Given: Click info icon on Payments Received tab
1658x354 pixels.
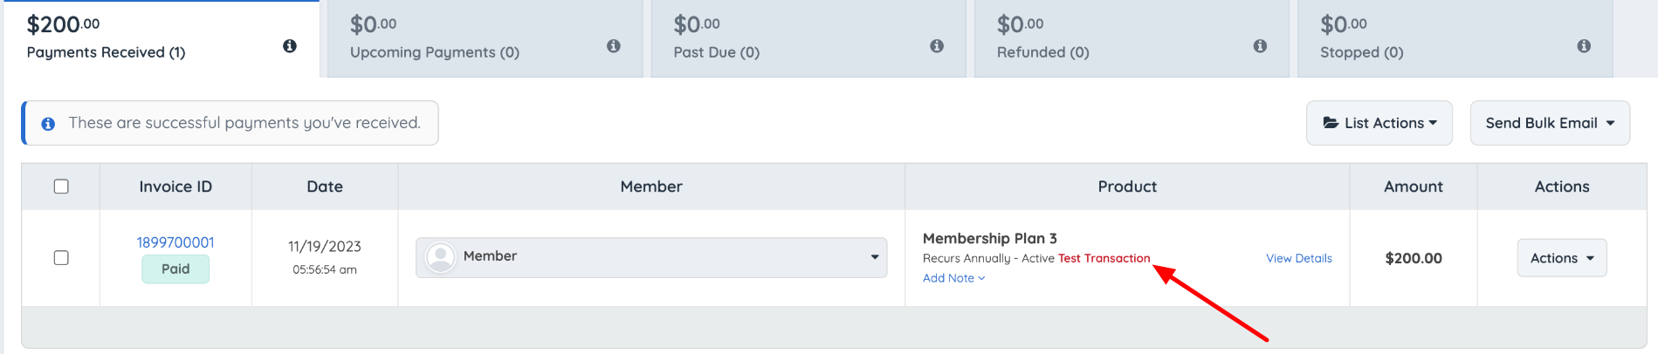Looking at the screenshot, I should pos(290,45).
